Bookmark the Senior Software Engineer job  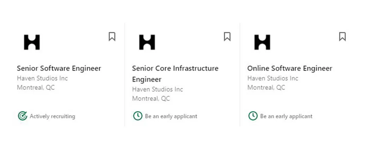(112, 36)
